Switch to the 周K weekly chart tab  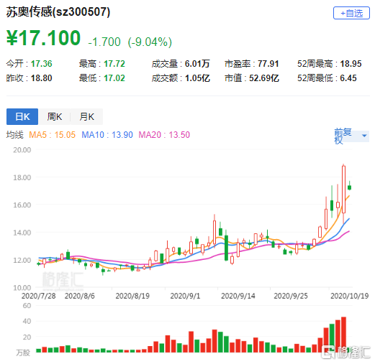55,116
